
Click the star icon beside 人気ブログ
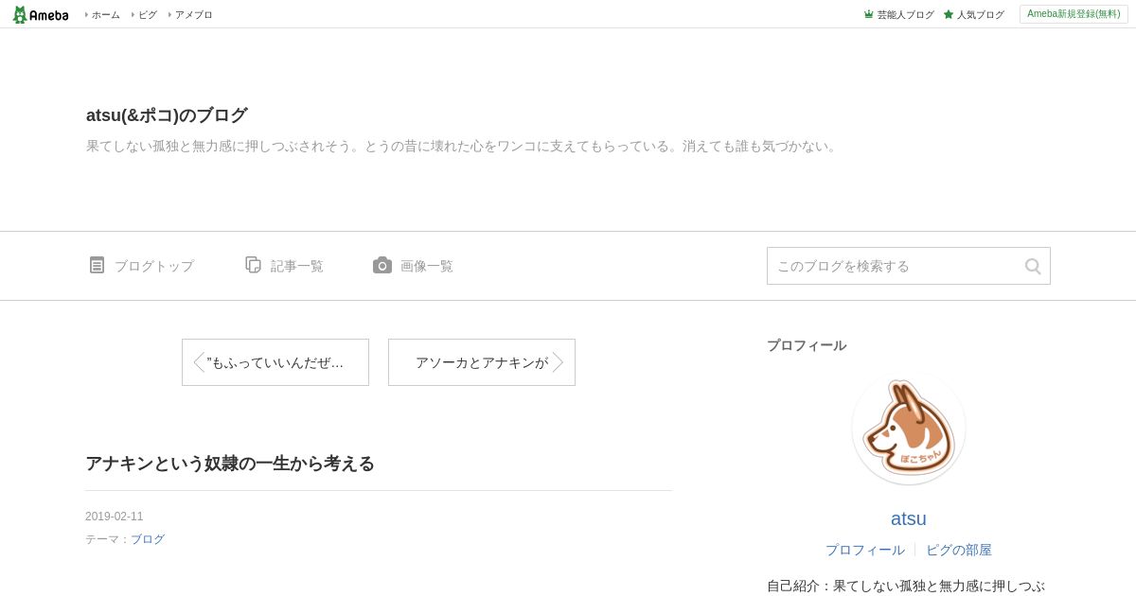[949, 14]
